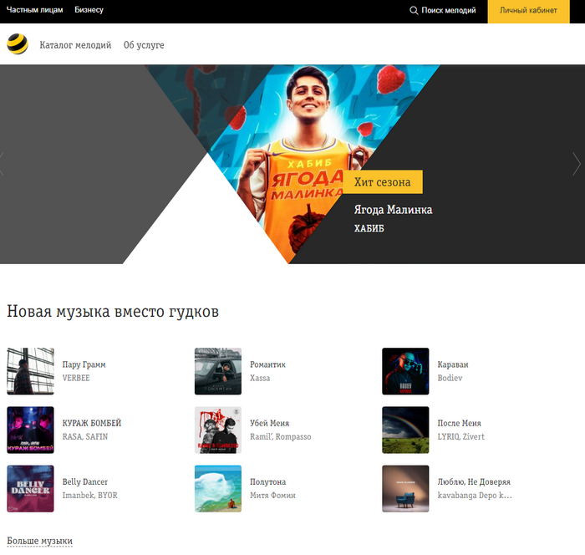Image resolution: width=585 pixels, height=555 pixels.
Task: Open Романтик album cover
Action: point(218,371)
